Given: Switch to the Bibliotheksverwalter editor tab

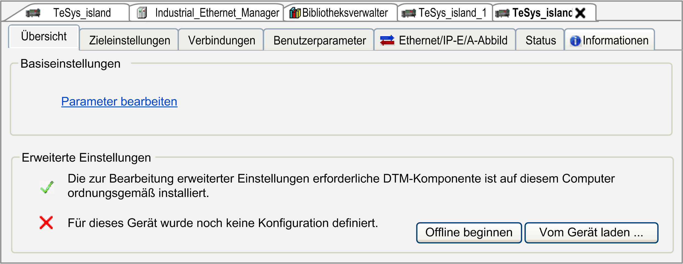Looking at the screenshot, I should (x=345, y=13).
